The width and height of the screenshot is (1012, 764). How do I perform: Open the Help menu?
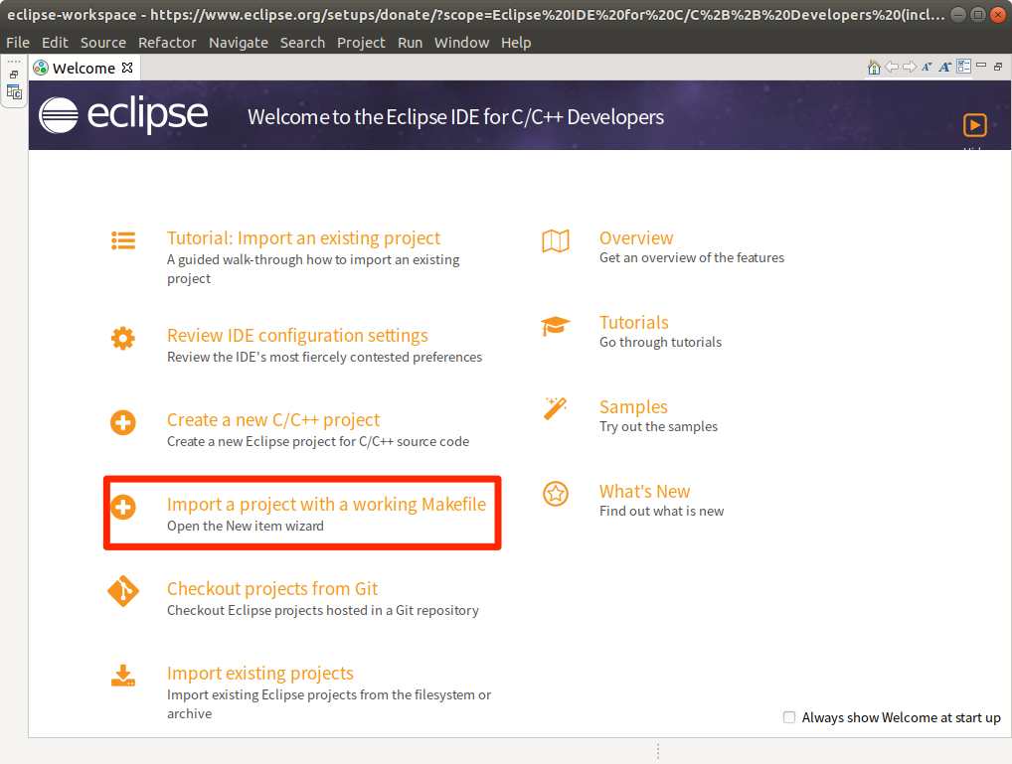click(x=516, y=43)
